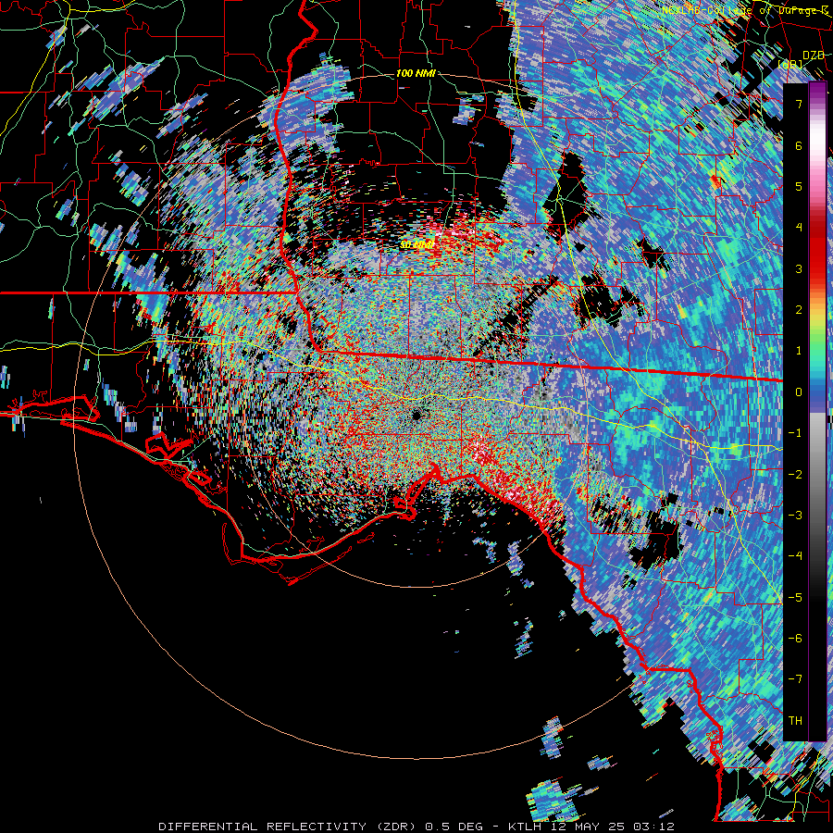This screenshot has width=833, height=833.
Task: Click the scale value "-7"
Action: (795, 679)
